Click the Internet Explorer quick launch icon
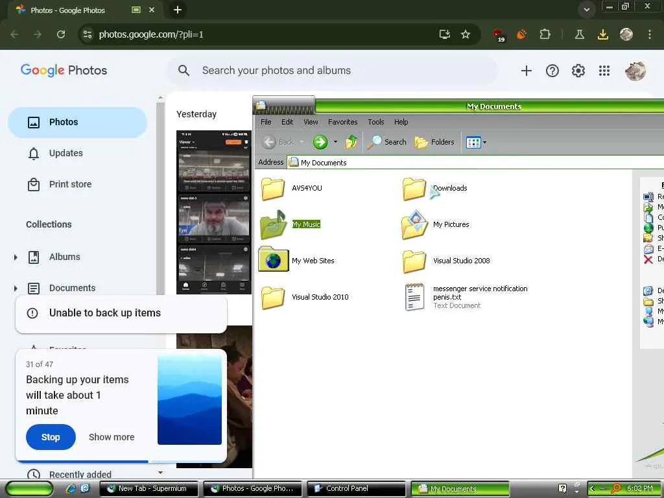The height and width of the screenshot is (498, 664). click(71, 489)
